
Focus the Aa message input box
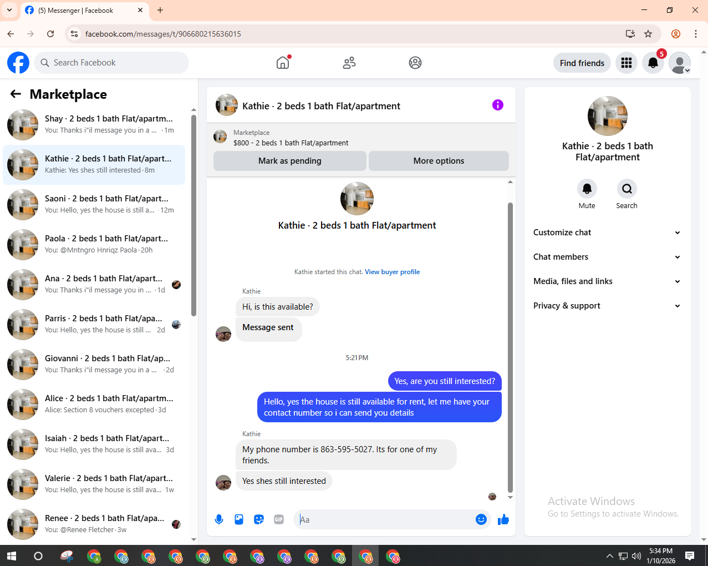click(384, 519)
